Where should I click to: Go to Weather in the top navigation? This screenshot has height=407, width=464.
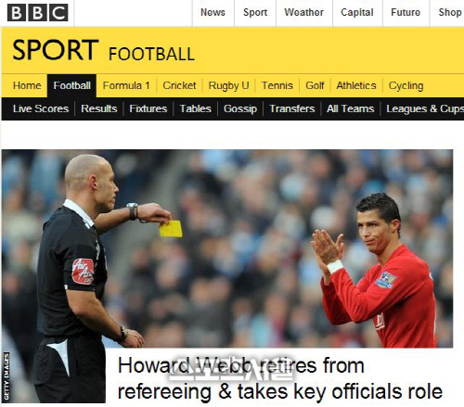303,12
